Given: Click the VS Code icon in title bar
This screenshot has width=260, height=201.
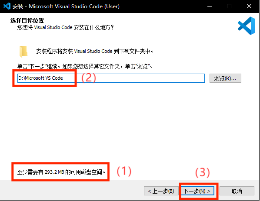Looking at the screenshot, I should click(x=7, y=6).
